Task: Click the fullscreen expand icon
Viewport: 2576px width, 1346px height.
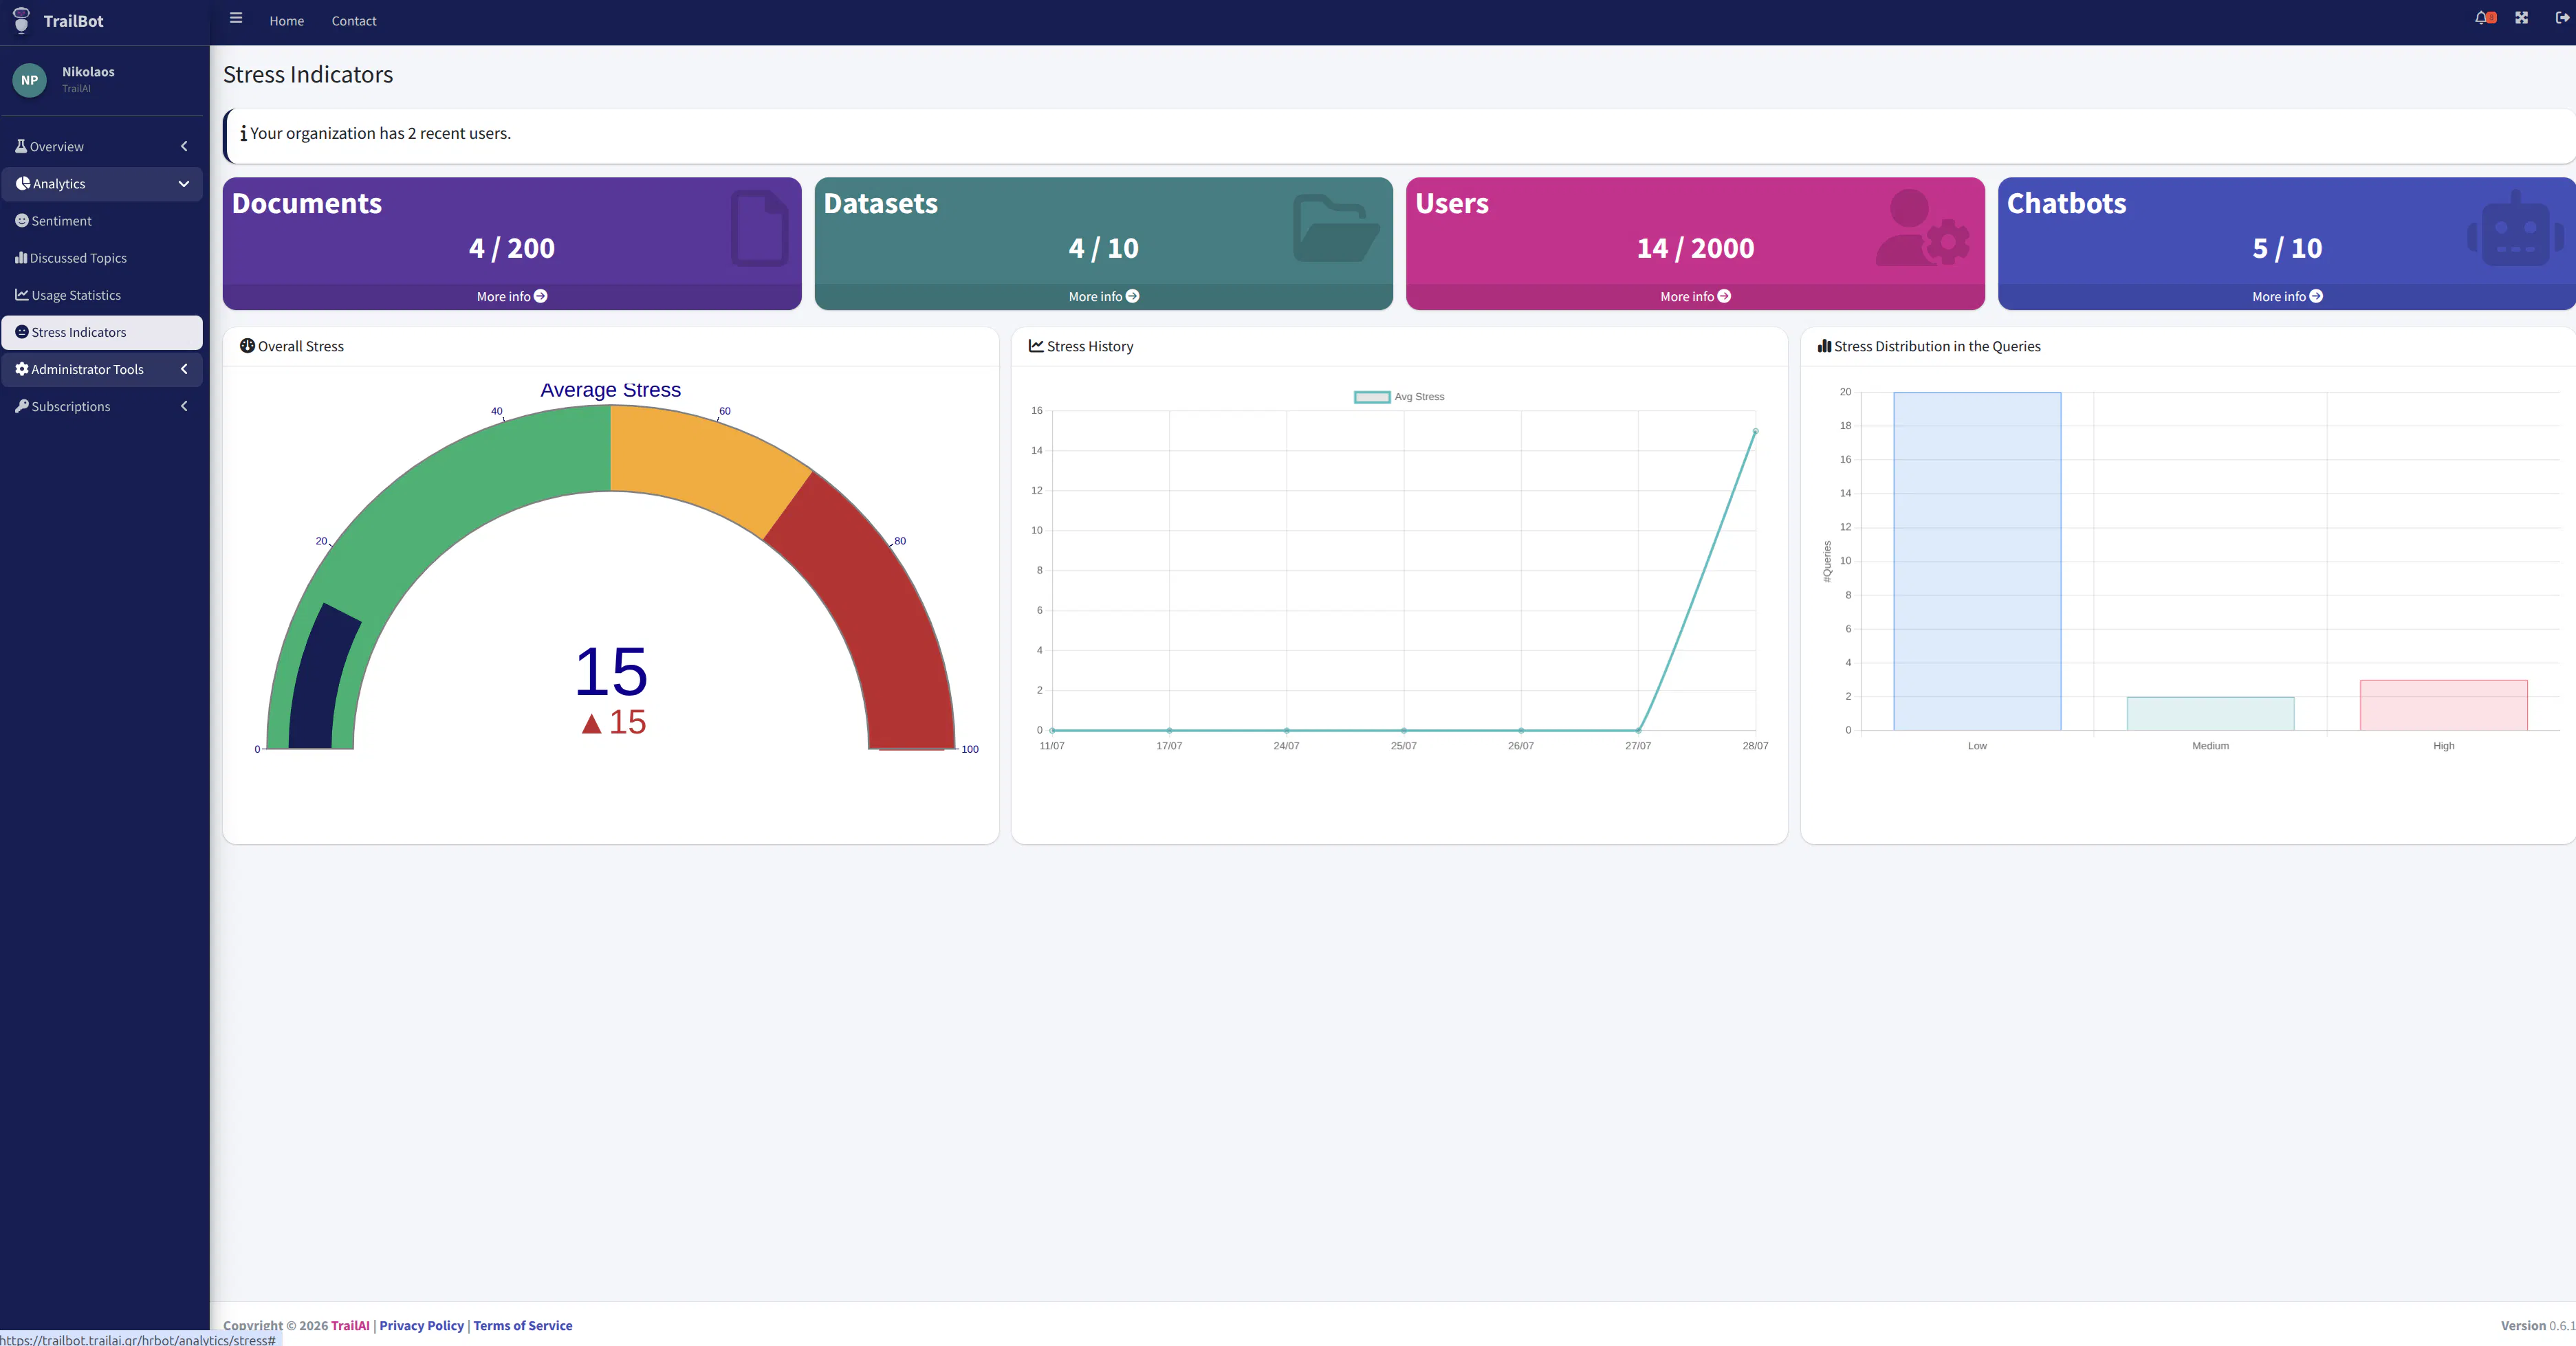Action: point(2522,18)
